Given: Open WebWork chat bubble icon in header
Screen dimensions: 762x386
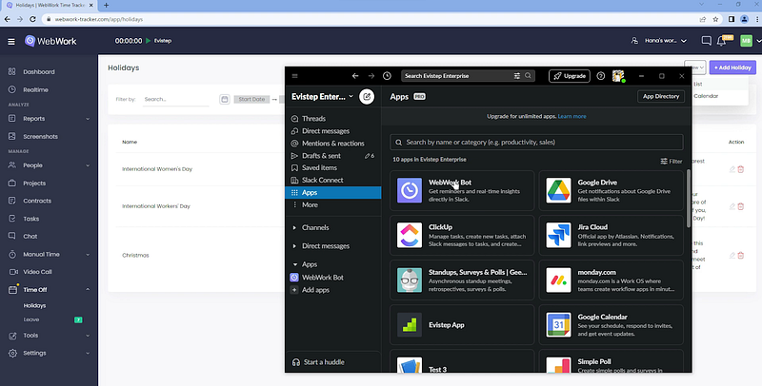Looking at the screenshot, I should (706, 41).
